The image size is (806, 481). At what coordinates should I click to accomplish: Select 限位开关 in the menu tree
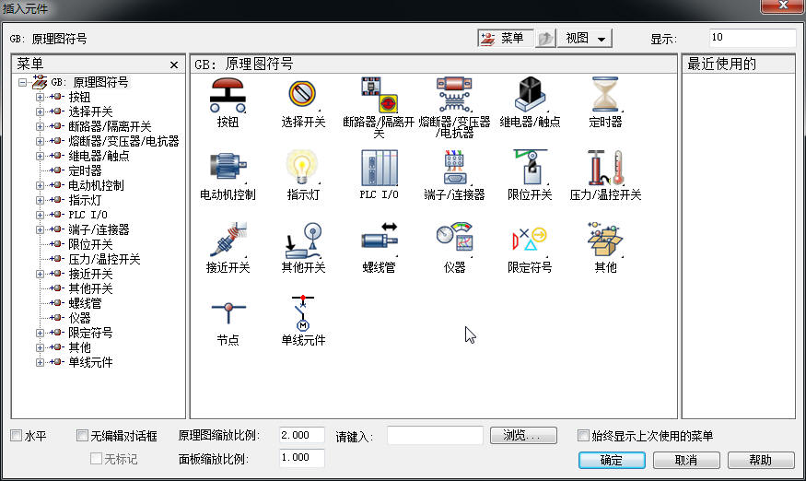(x=90, y=244)
